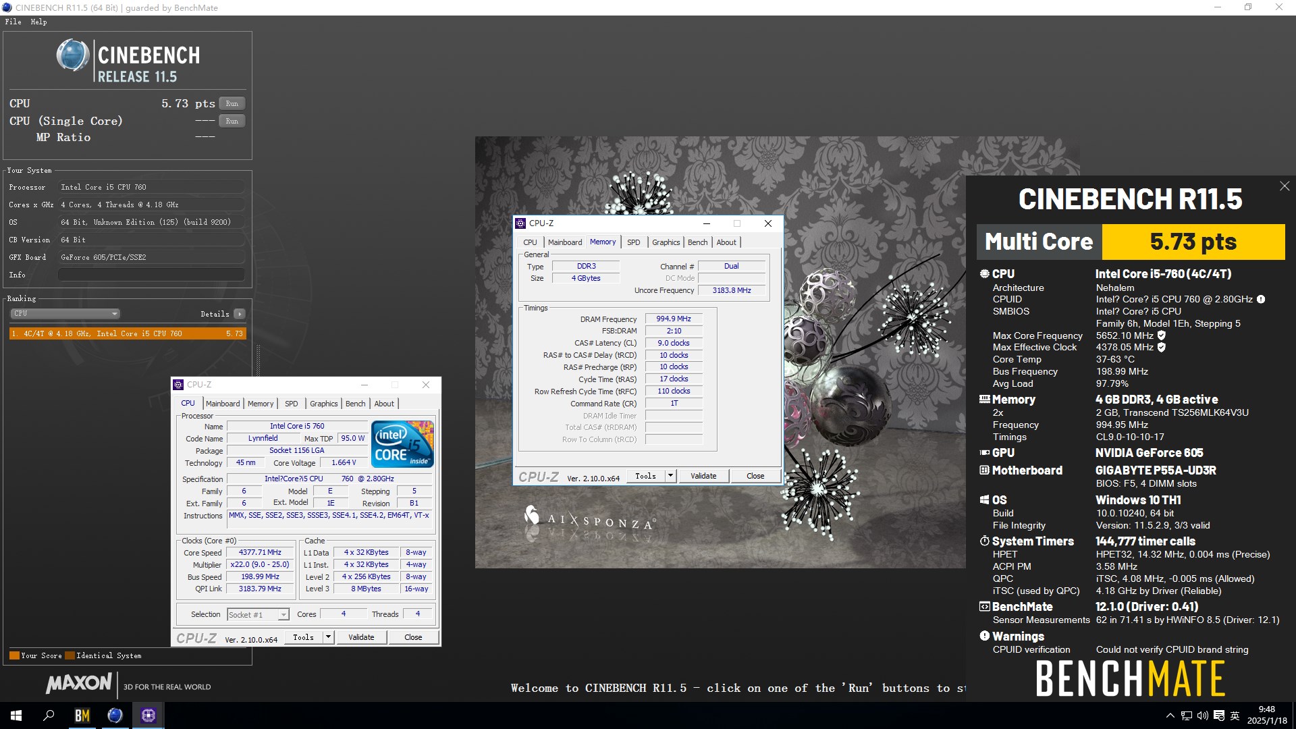Open taskbar clock and date

point(1267,715)
